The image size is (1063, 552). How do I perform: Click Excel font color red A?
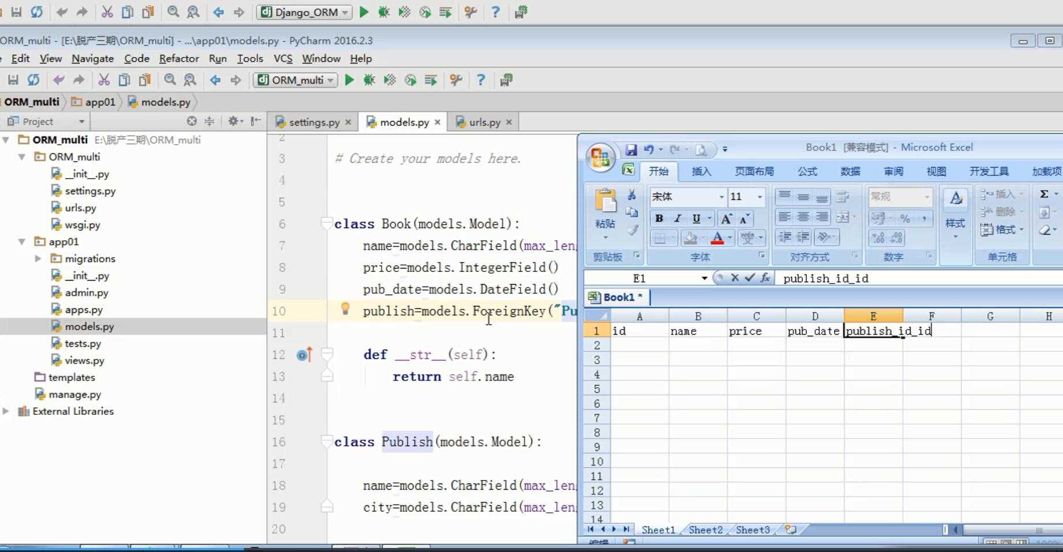click(x=717, y=237)
